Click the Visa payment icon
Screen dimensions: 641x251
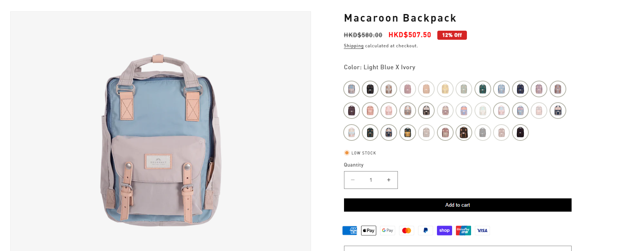482,230
